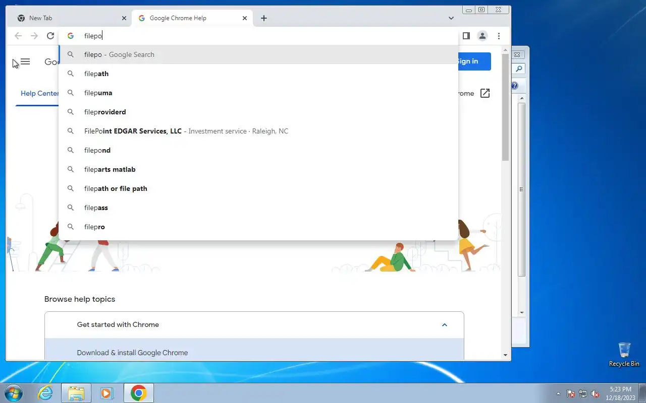Choose the 'filepond' suggestion
Viewport: 646px width, 403px height.
258,150
